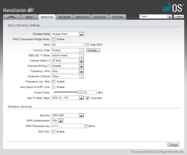Switch to the MAIN tab
Screen dimensions: 187x155
[29, 17]
